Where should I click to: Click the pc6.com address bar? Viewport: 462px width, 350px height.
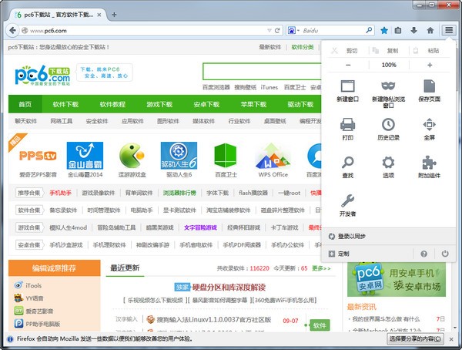click(139, 30)
